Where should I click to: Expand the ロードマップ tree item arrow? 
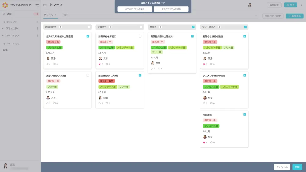pos(3,35)
